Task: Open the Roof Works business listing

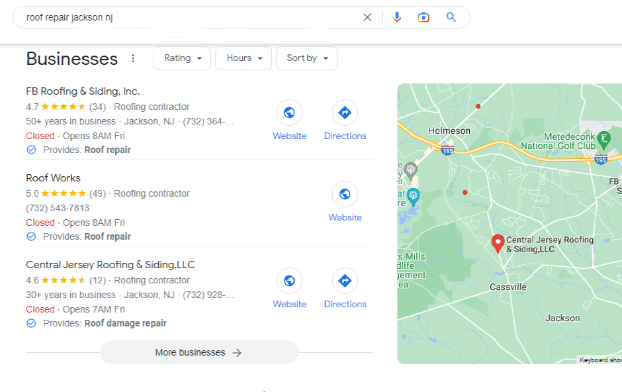Action: [x=53, y=177]
